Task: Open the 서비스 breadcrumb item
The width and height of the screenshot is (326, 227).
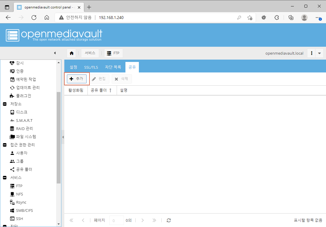Action: (x=90, y=53)
